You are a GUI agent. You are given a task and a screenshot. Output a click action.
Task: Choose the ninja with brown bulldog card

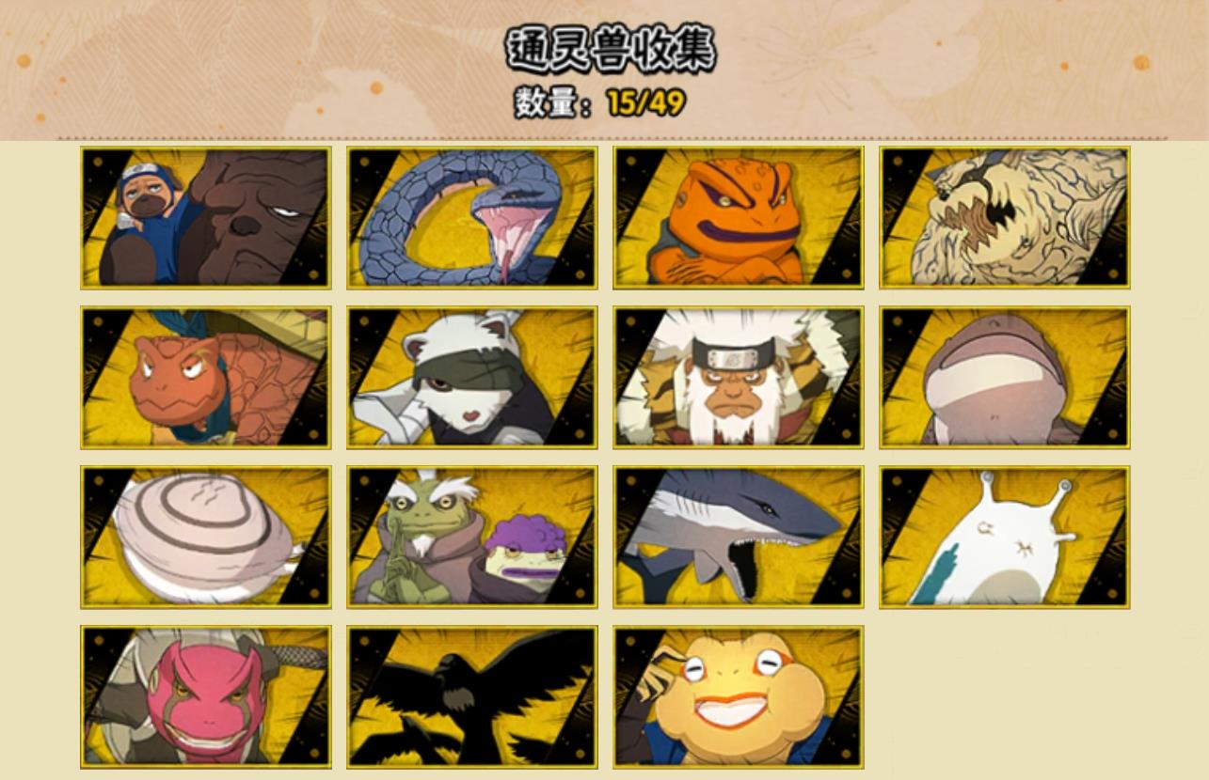205,217
